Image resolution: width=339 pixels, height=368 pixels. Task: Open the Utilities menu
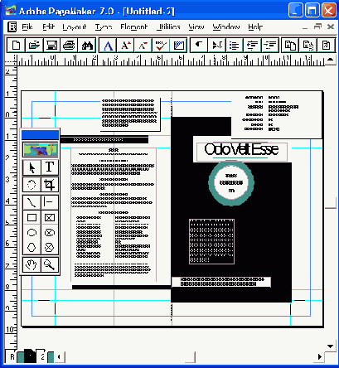168,27
